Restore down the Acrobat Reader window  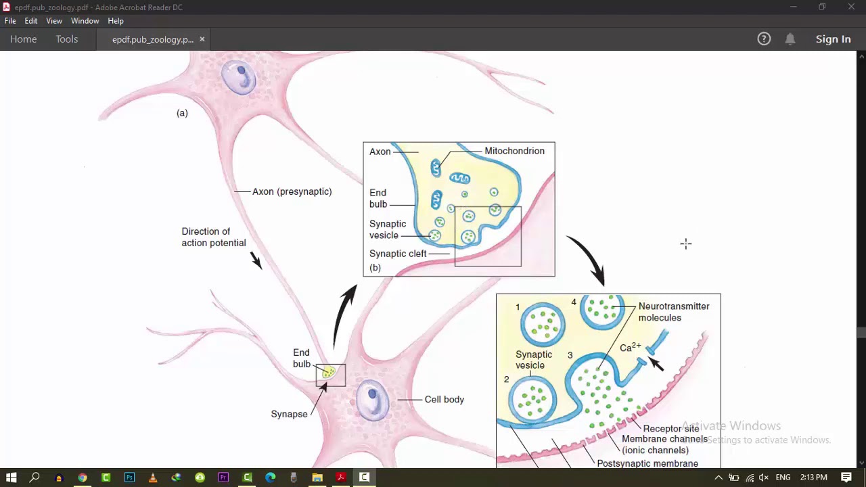tap(822, 7)
